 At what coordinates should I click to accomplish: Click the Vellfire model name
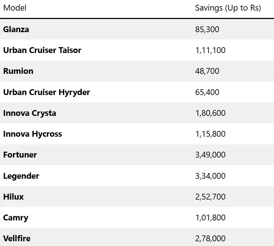[x=17, y=238]
